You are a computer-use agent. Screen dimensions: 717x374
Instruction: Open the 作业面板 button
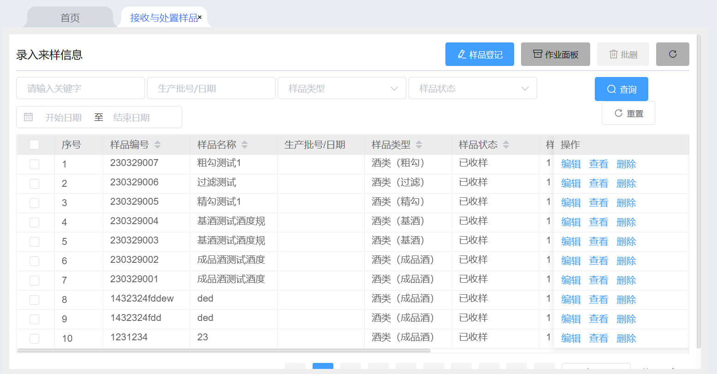click(556, 54)
